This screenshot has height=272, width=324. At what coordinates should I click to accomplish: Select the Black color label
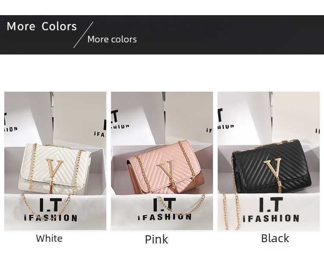(275, 238)
